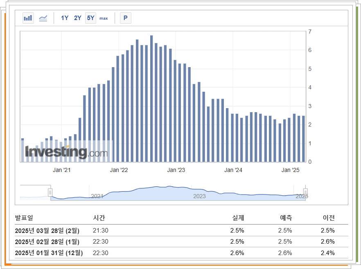The width and height of the screenshot is (361, 269).
Task: Select the 1Y time range
Action: tap(65, 18)
